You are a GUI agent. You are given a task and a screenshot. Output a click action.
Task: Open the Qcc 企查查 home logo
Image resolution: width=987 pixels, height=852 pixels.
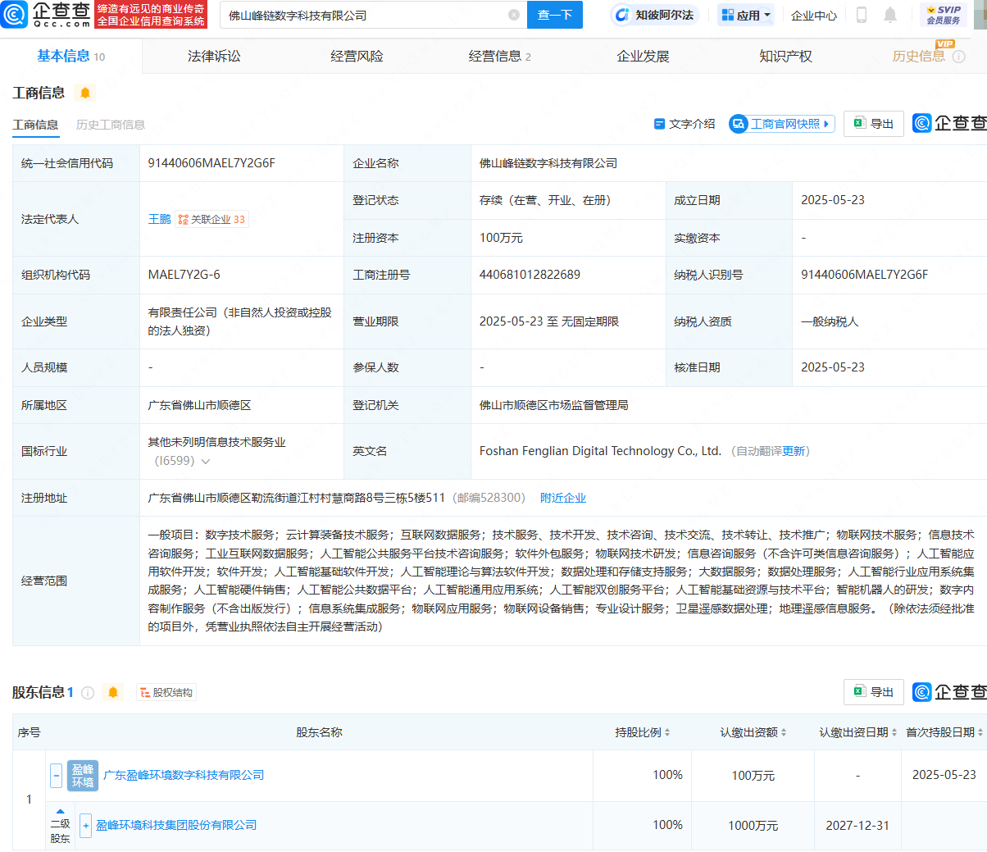click(x=46, y=15)
